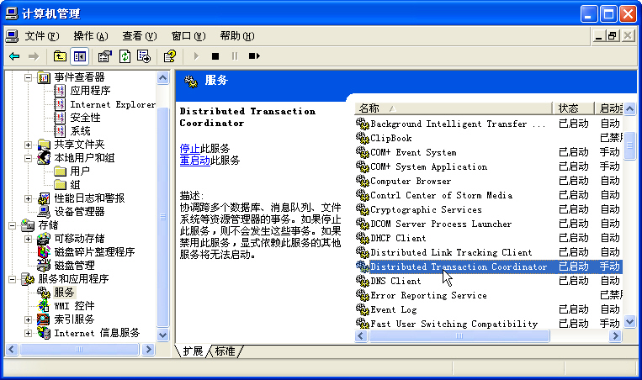Click the Pause service toolbar button

coord(235,56)
